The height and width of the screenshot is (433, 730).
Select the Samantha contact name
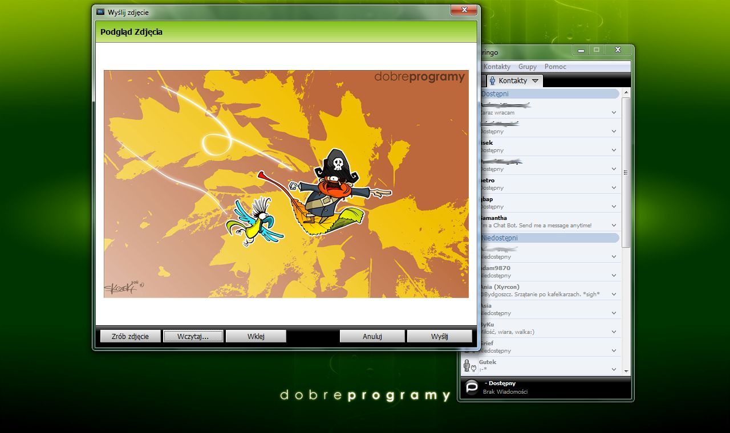(493, 218)
